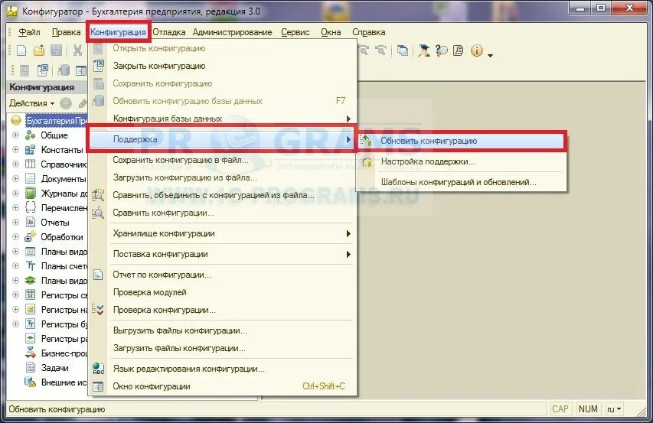Expand the Документы branch

16,179
